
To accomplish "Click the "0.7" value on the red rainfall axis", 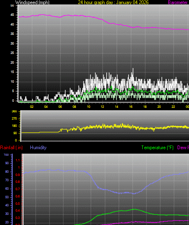I will pyautogui.click(x=18, y=189).
